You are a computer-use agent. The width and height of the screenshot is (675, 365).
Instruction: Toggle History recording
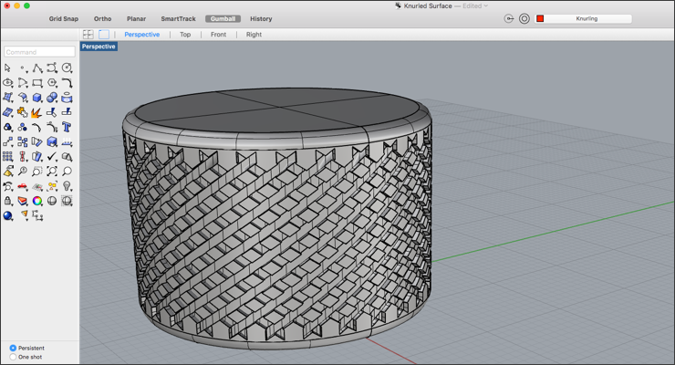(261, 19)
